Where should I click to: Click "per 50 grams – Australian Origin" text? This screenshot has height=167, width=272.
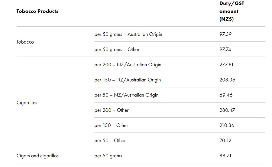click(128, 34)
